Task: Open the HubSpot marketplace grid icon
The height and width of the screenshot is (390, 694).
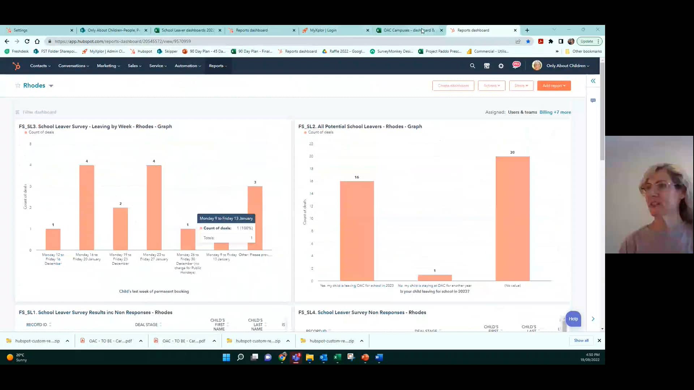Action: pyautogui.click(x=487, y=66)
